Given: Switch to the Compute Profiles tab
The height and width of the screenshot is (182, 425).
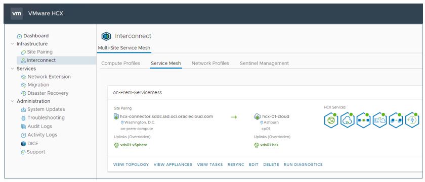Looking at the screenshot, I should pos(120,63).
